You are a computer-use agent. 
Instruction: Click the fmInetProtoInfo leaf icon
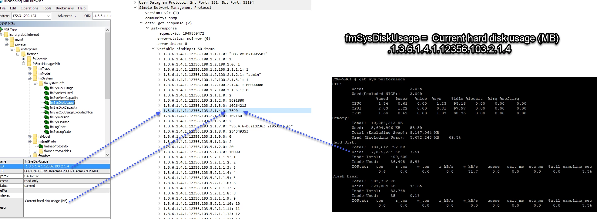click(x=41, y=147)
